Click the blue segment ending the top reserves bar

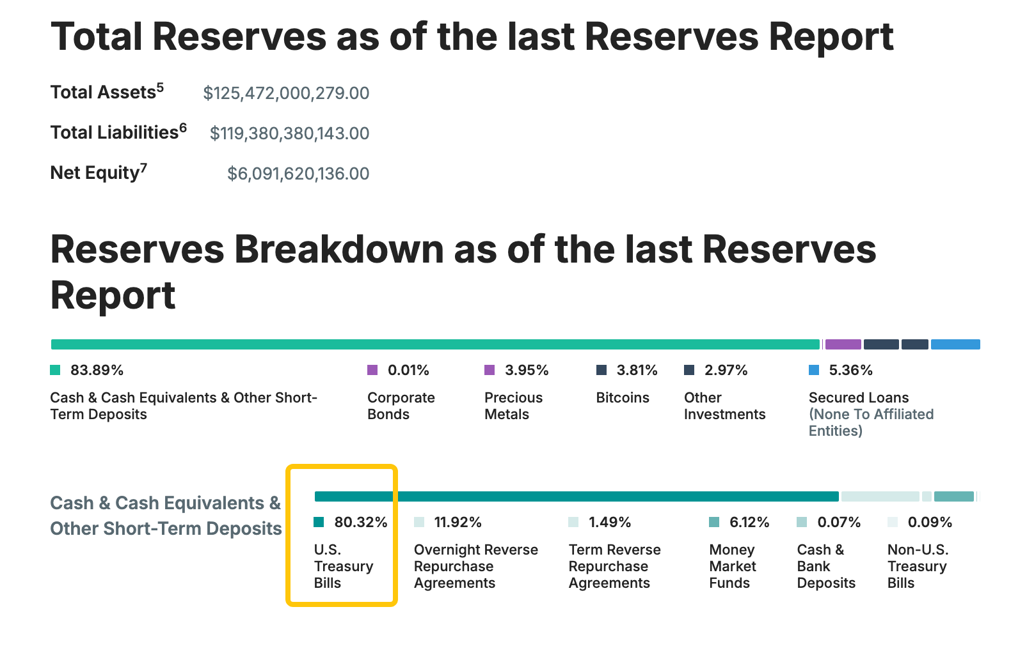[955, 344]
